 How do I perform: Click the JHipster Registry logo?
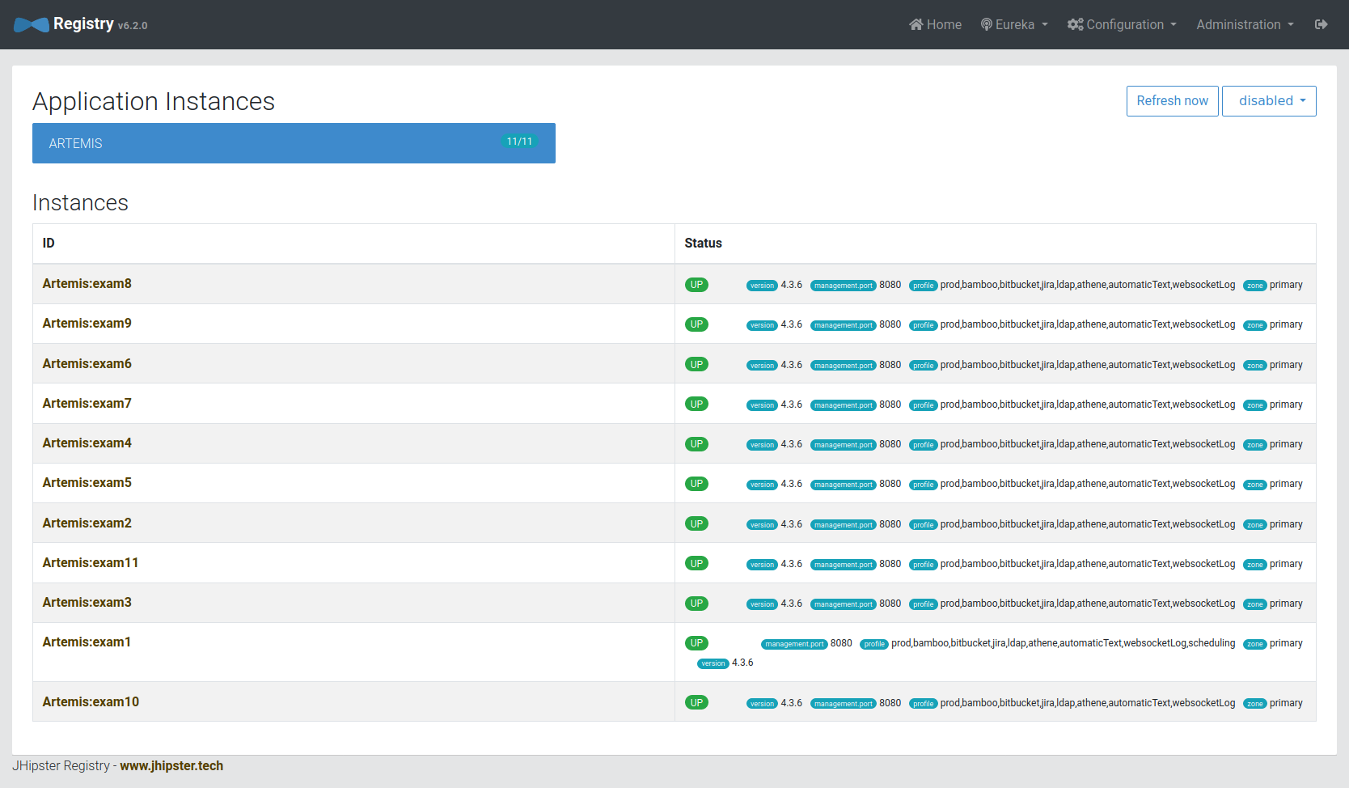31,24
